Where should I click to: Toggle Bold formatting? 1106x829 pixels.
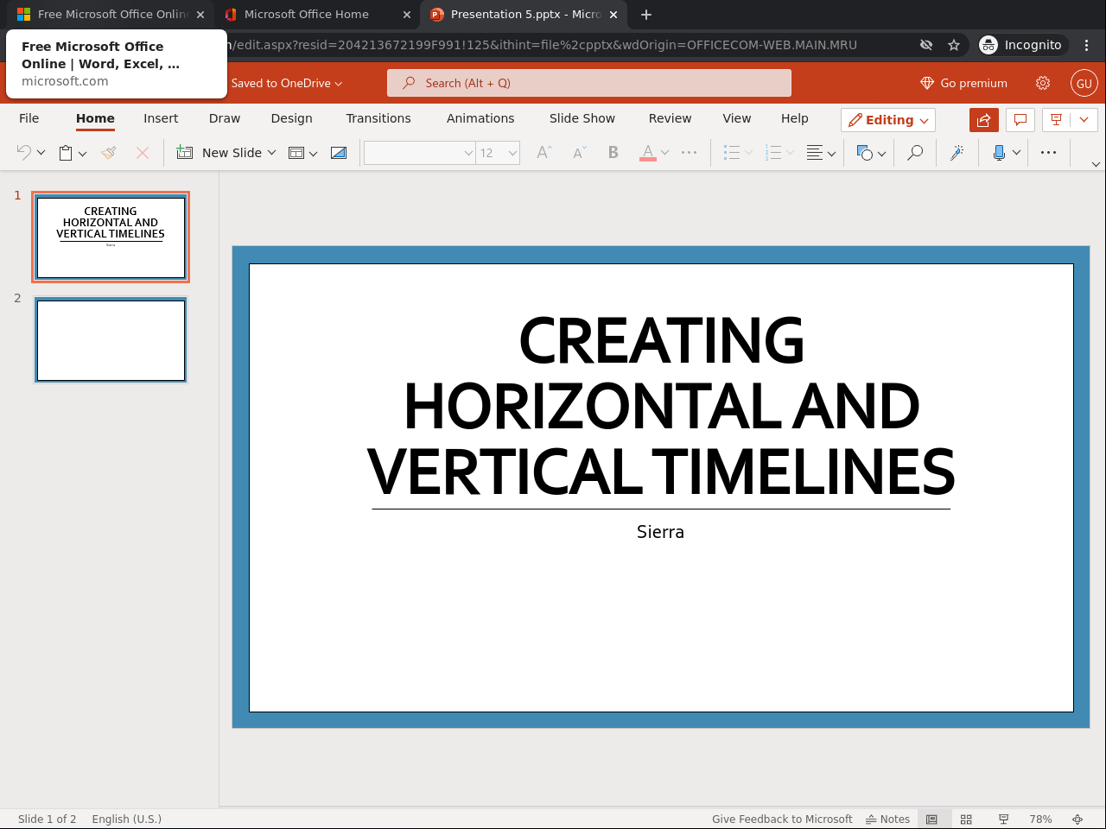click(x=613, y=153)
